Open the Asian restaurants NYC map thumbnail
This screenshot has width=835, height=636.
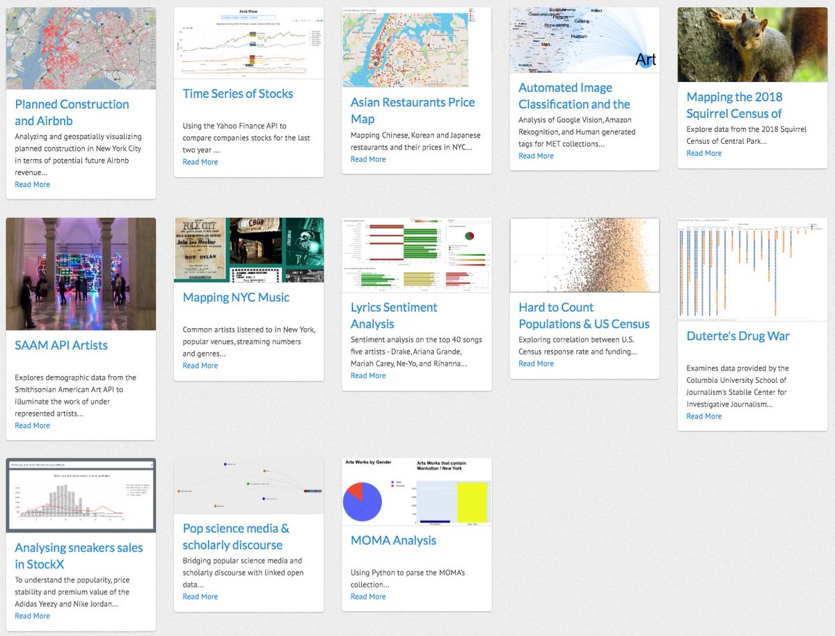[x=417, y=47]
